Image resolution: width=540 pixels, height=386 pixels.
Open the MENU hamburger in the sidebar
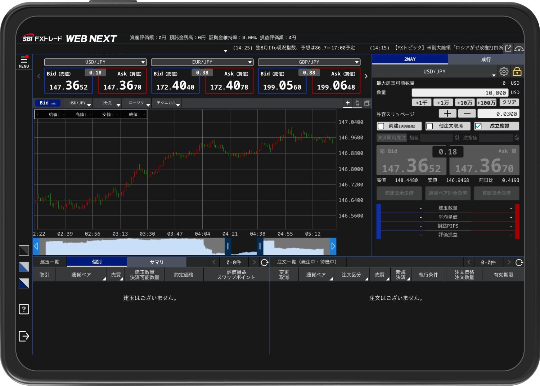click(x=24, y=62)
